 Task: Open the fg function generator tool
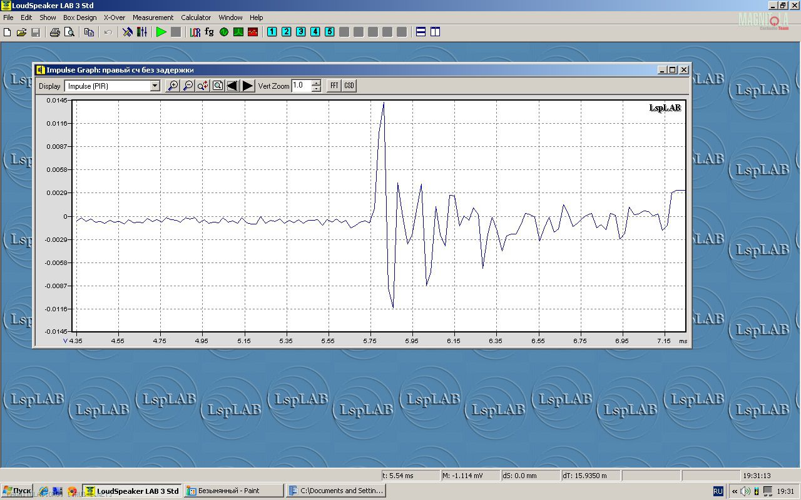[x=210, y=32]
